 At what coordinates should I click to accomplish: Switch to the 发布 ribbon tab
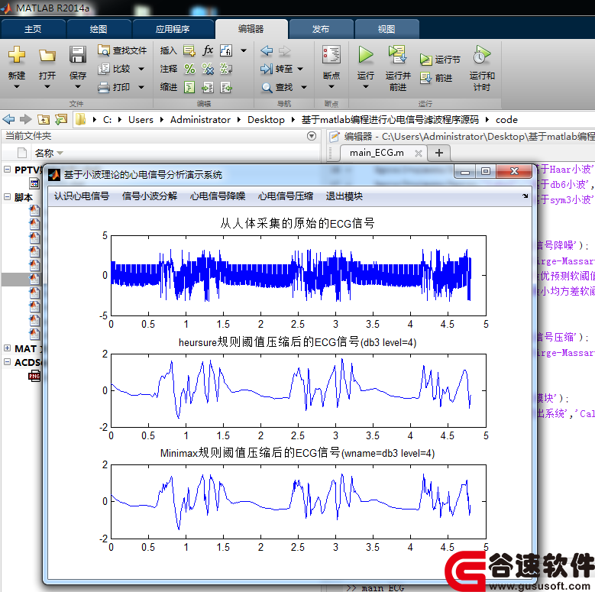(321, 29)
